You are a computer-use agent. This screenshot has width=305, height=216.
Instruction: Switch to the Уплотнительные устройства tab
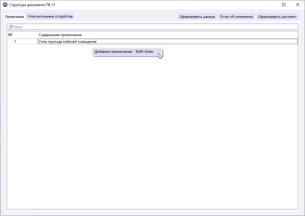[x=50, y=16]
